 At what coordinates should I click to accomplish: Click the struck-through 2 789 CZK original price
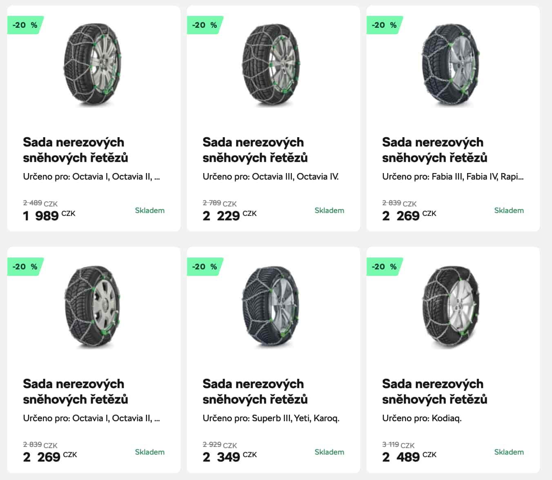coord(220,203)
